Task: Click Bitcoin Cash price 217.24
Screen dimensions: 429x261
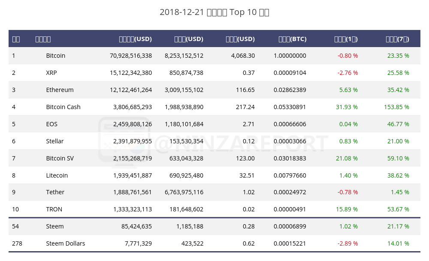Action: pyautogui.click(x=245, y=107)
